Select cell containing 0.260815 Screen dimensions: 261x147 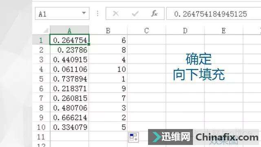tap(69, 98)
